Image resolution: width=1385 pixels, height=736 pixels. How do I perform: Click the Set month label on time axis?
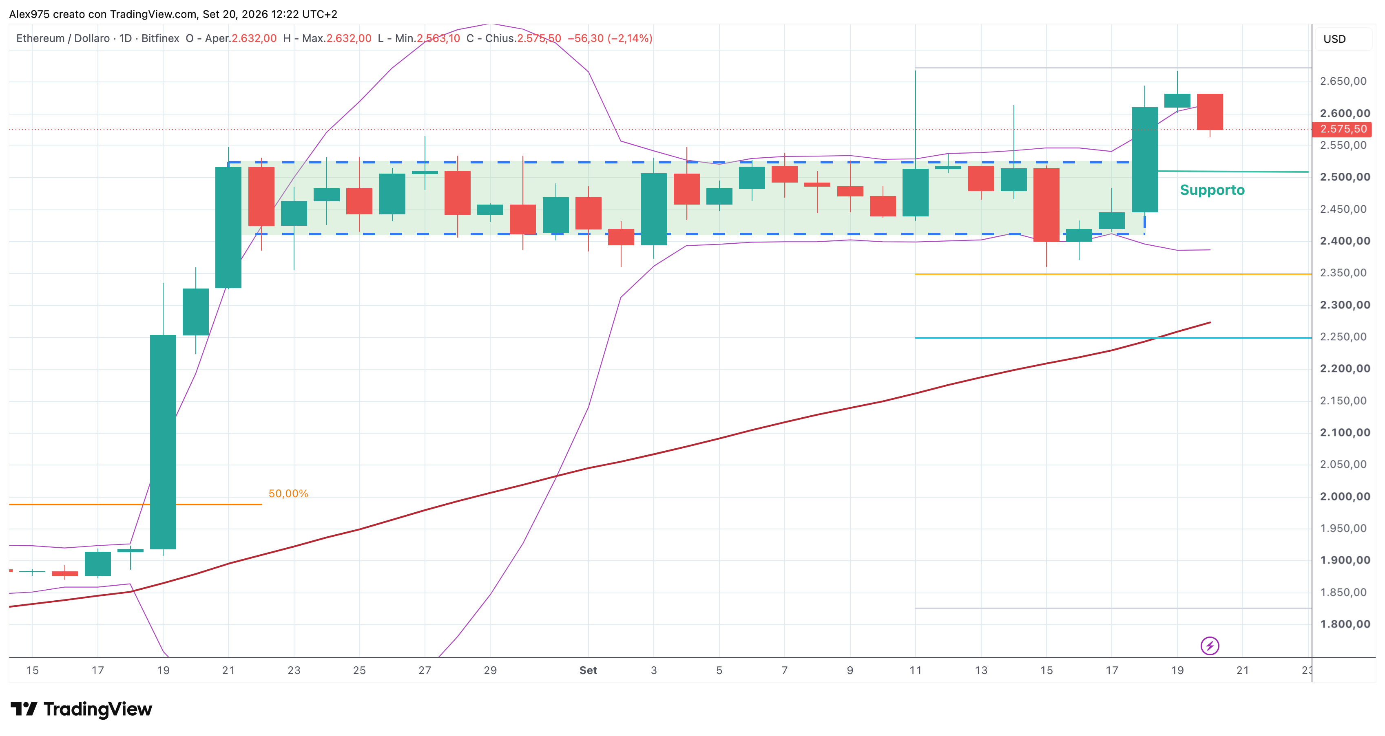pos(588,670)
